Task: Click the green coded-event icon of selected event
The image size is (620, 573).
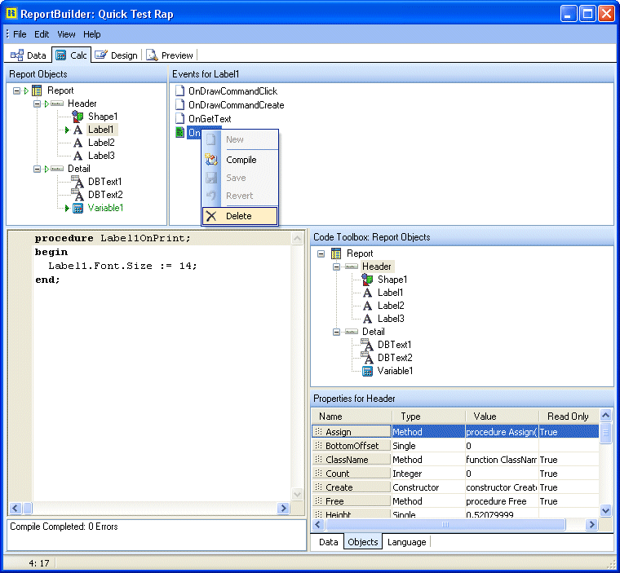Action: 180,132
